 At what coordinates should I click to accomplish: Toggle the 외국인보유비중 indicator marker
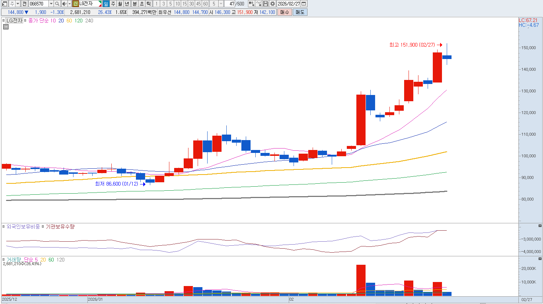tap(4, 227)
